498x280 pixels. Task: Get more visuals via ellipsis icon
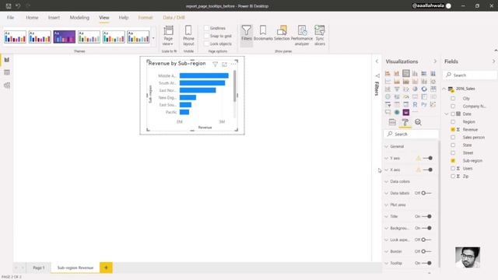tap(415, 112)
